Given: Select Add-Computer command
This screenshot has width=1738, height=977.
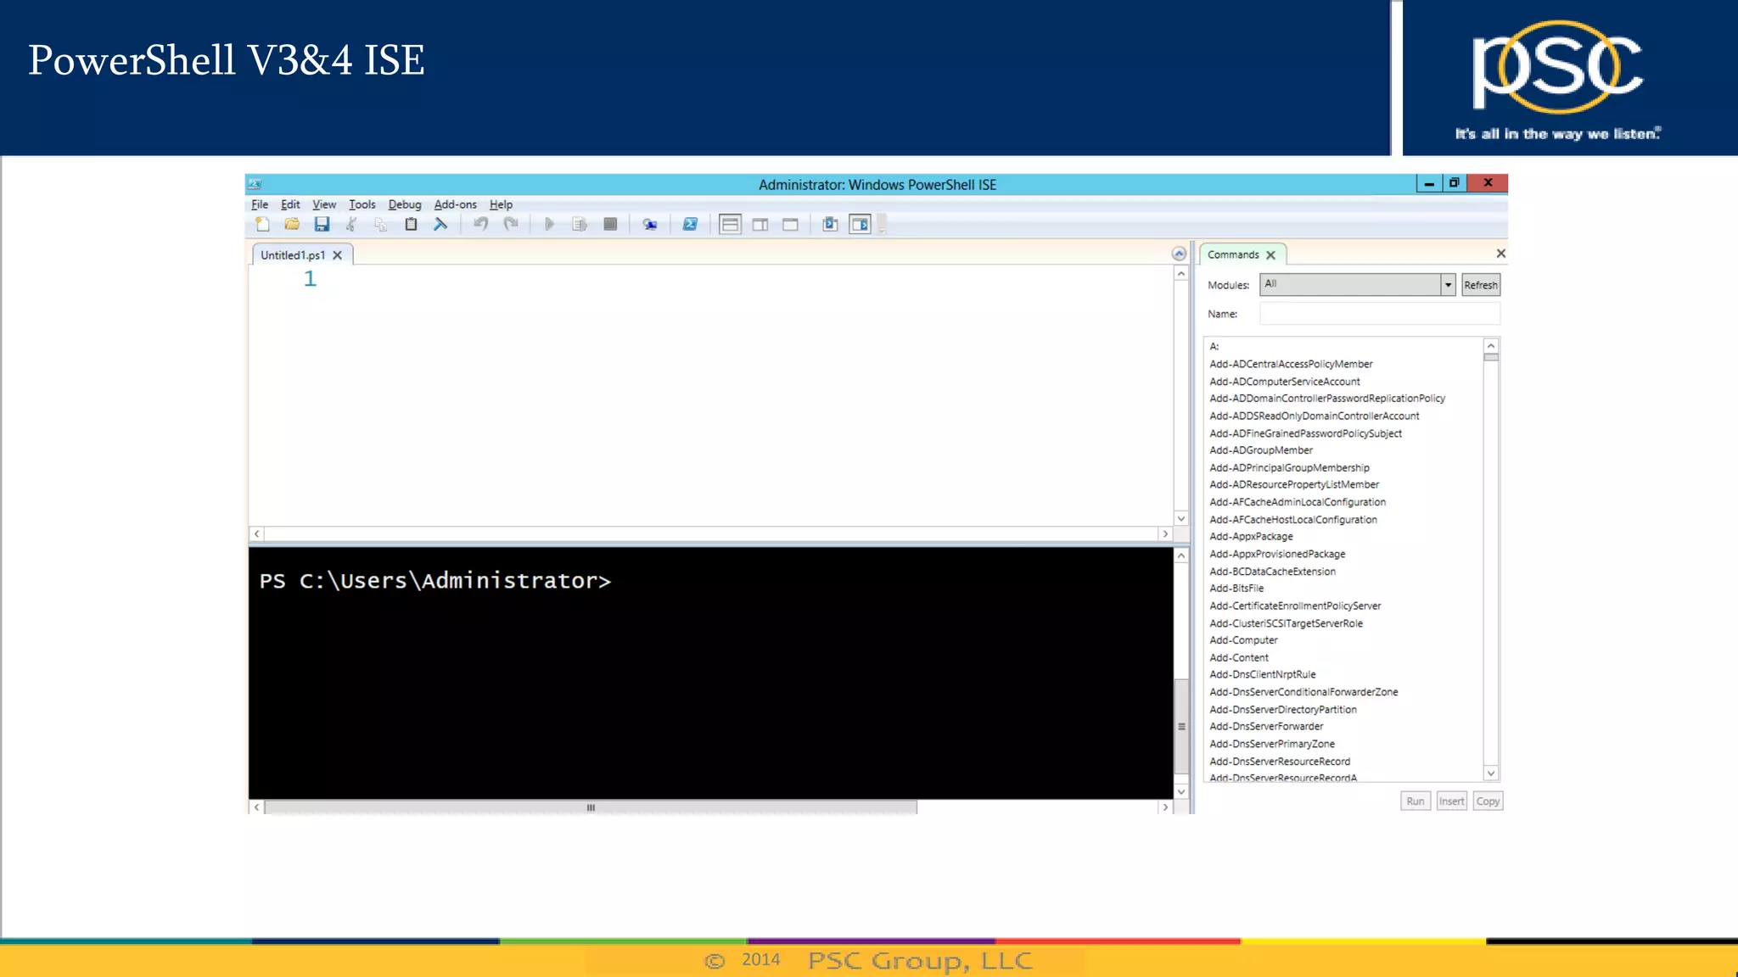Looking at the screenshot, I should tap(1243, 640).
